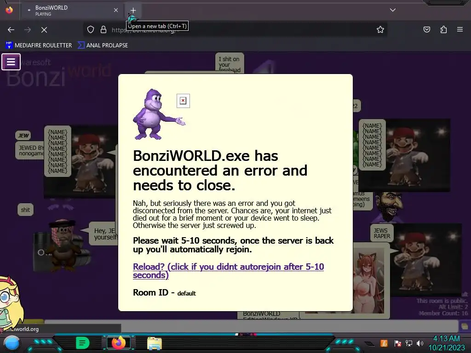
Task: Open network status tray icon
Action: [x=408, y=343]
